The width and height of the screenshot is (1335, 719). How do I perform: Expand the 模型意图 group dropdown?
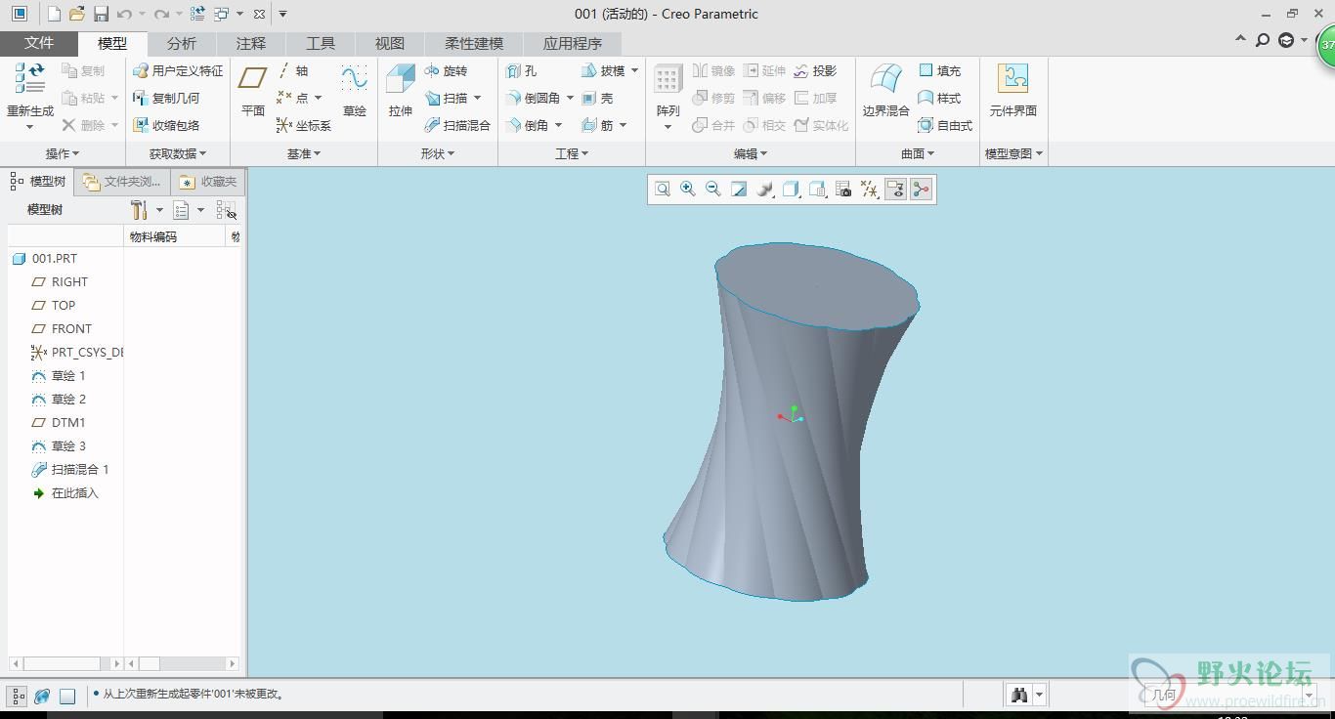[x=1014, y=153]
